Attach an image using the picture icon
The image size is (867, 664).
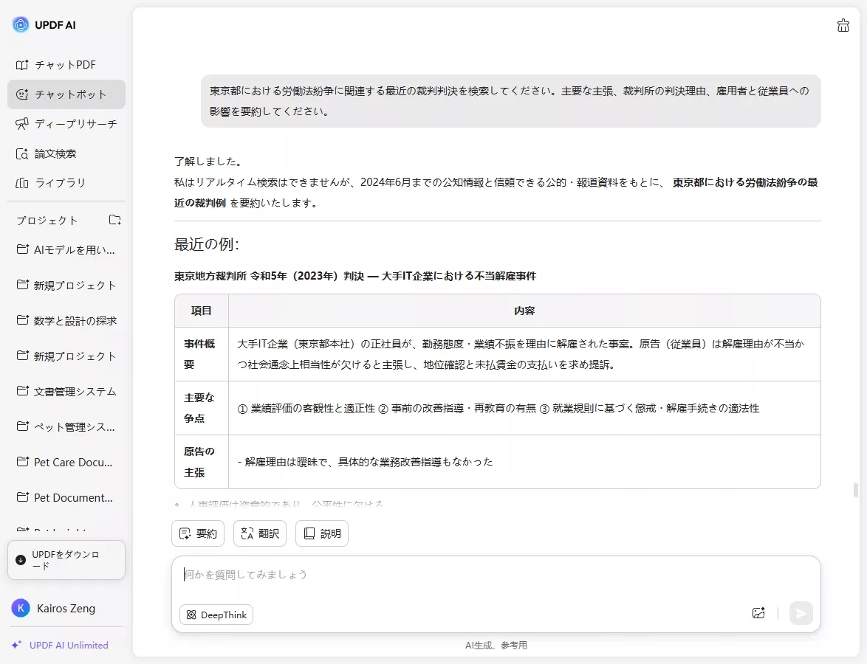click(758, 613)
